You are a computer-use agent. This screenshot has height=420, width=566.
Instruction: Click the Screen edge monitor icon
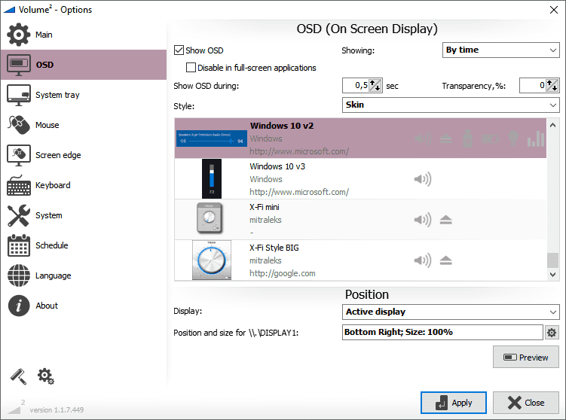point(18,155)
